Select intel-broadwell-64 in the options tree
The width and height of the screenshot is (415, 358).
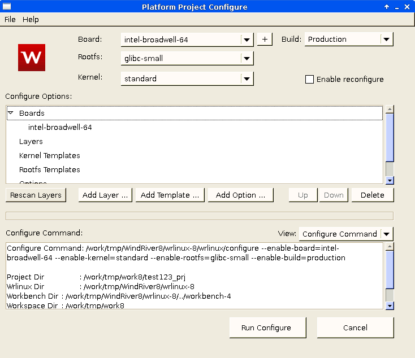pos(60,128)
